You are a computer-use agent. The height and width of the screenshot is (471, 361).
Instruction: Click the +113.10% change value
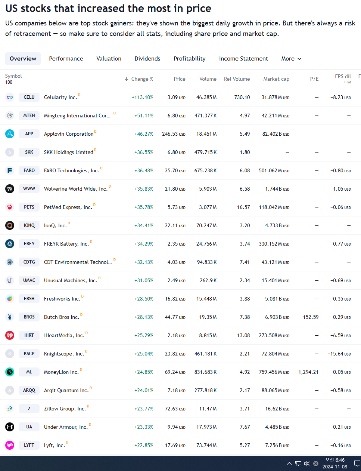pyautogui.click(x=143, y=97)
